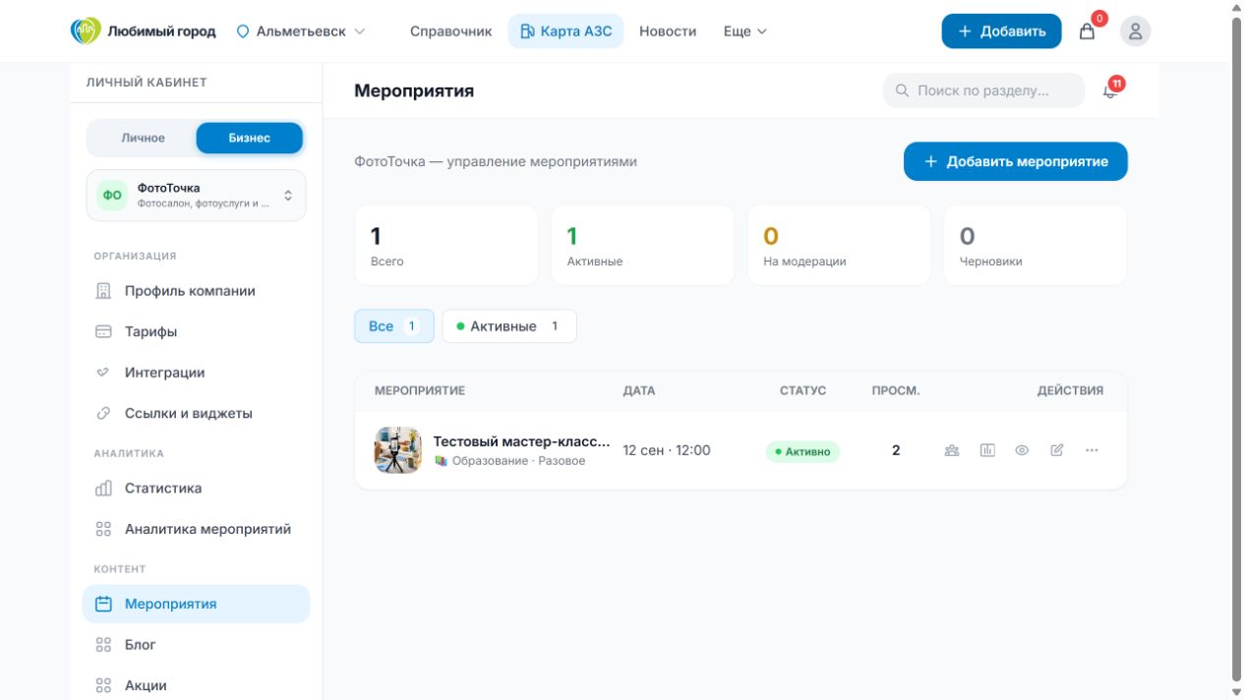1244x700 pixels.
Task: Open the shopping bag cart icon in the header
Action: coord(1087,31)
